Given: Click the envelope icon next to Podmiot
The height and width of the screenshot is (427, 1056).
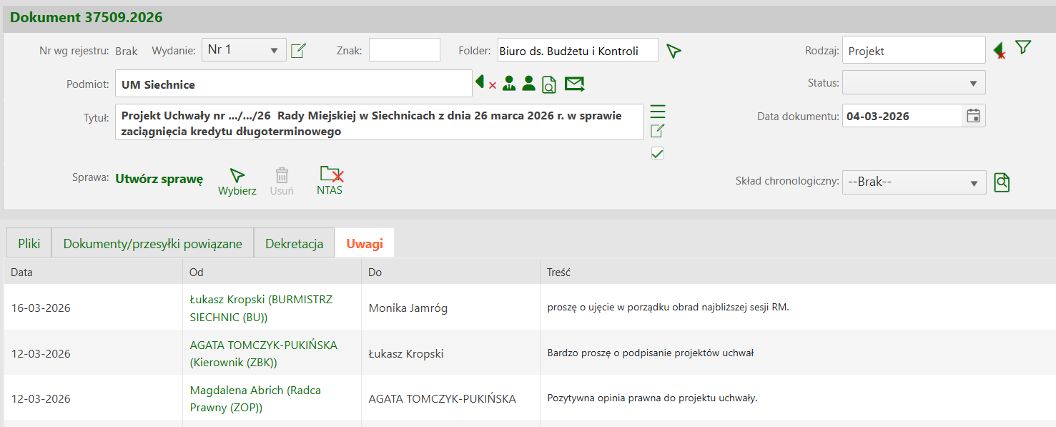Looking at the screenshot, I should pos(574,84).
